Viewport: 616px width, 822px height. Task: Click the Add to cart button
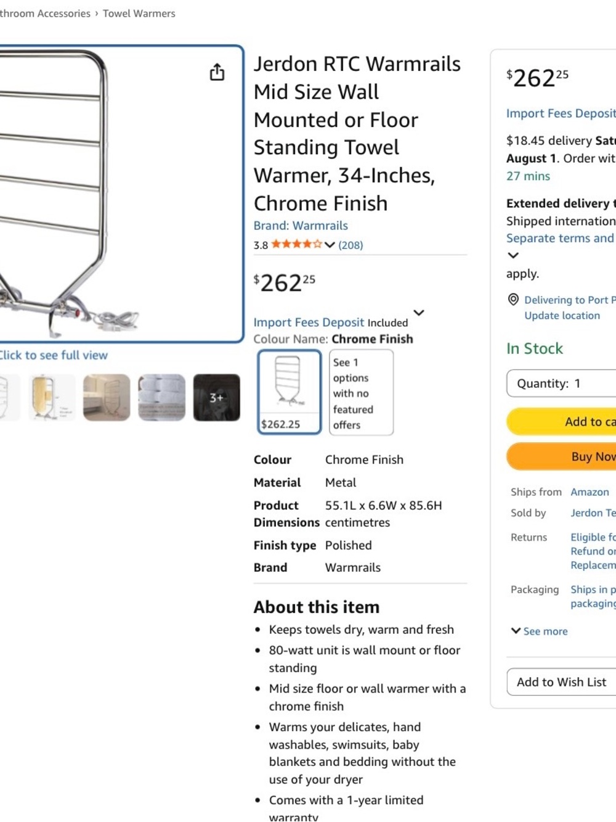click(561, 422)
